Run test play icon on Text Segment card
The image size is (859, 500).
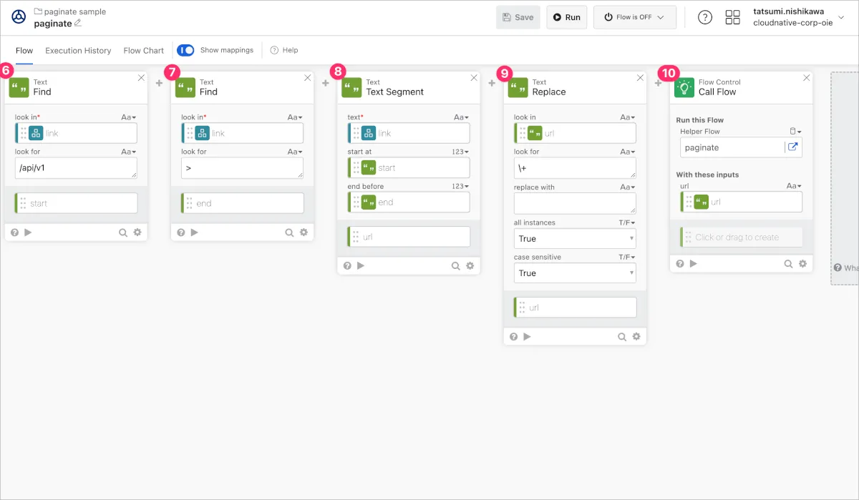click(x=361, y=265)
